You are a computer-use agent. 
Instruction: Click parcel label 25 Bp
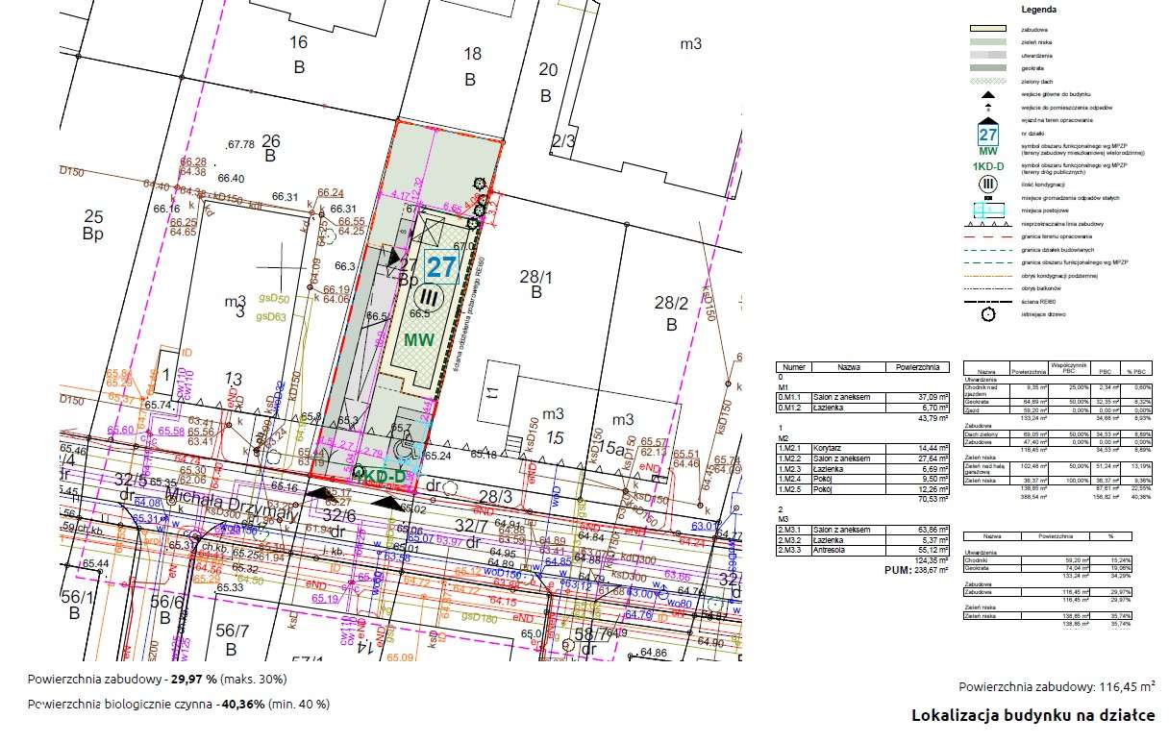click(92, 224)
